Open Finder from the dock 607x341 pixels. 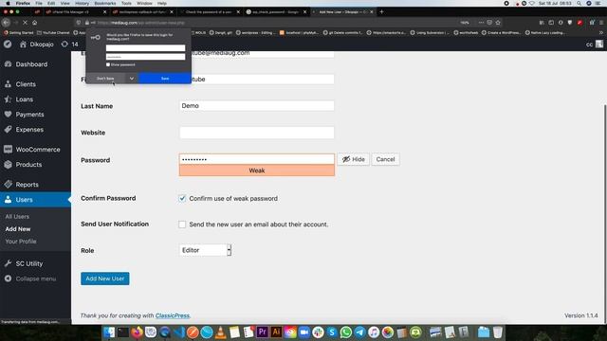click(x=109, y=332)
